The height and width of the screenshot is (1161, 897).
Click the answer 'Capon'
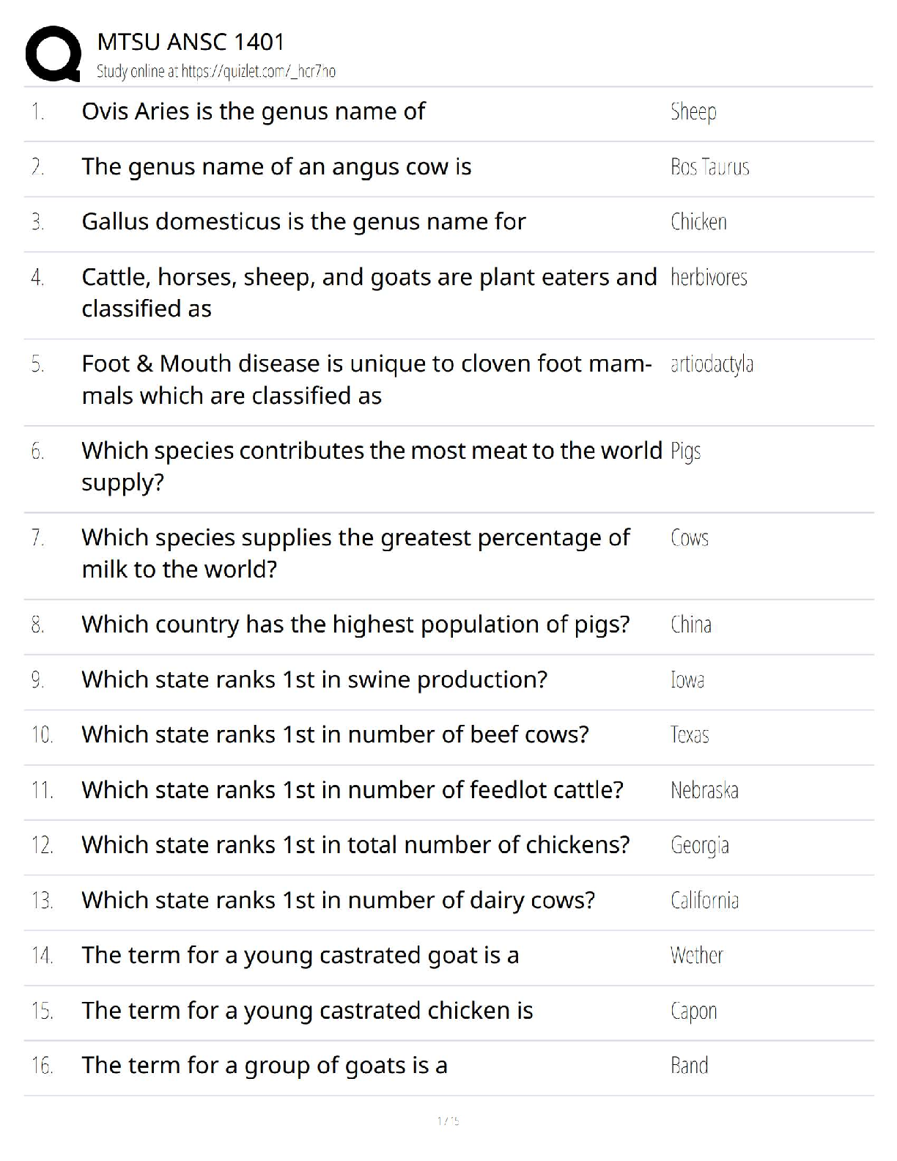(693, 1011)
